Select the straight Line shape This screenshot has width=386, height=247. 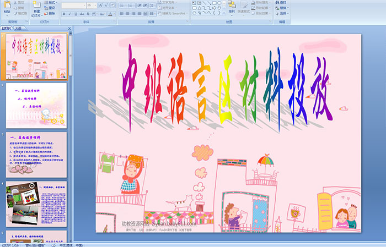point(205,3)
